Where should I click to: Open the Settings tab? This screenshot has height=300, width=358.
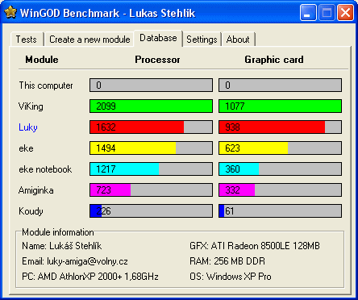pos(202,40)
